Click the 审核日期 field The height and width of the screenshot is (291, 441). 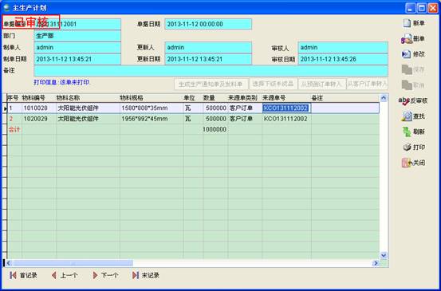343,59
